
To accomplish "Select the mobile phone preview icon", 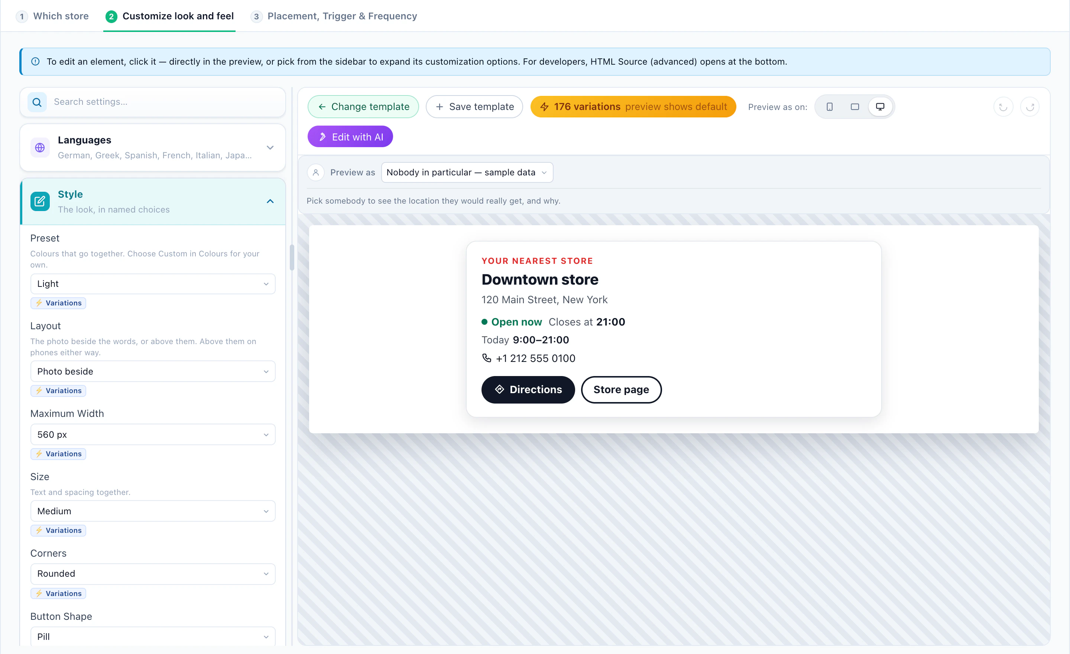I will 829,107.
